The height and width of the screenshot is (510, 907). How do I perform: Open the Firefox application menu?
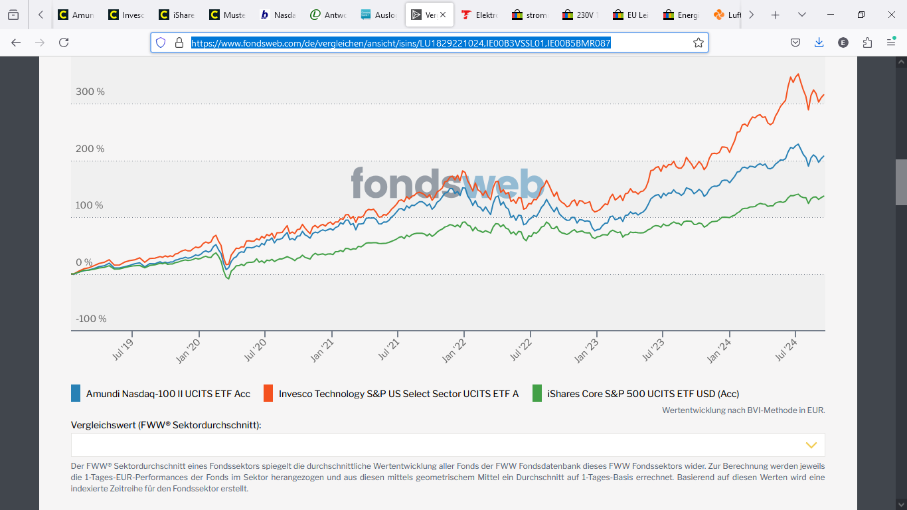[891, 42]
